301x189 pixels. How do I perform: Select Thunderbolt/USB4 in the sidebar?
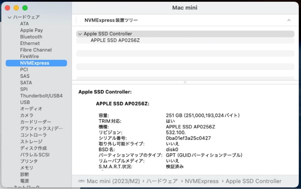coord(41,96)
